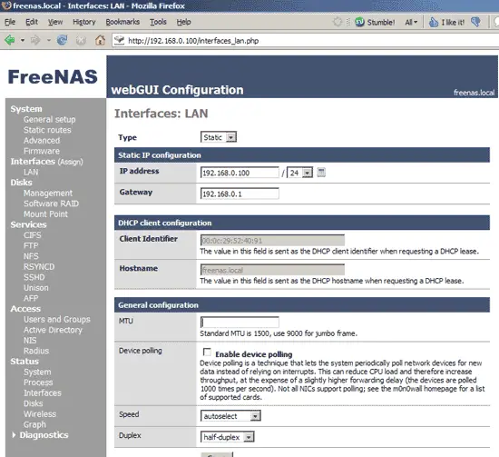499x457 pixels.
Task: Open RSYNCD service link
Action: [39, 267]
